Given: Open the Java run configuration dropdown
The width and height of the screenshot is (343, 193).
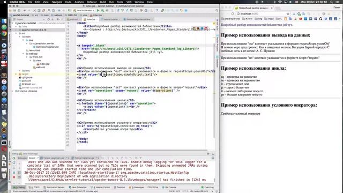Looking at the screenshot, I should pos(84,10).
